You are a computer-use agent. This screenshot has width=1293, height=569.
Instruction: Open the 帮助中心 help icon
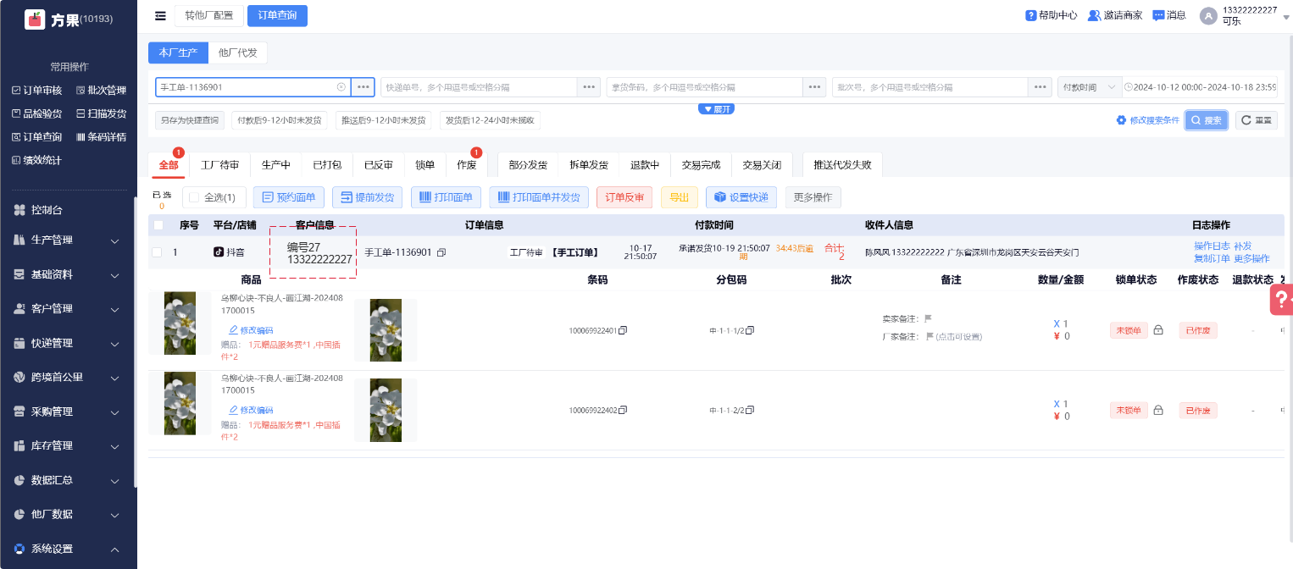click(x=1030, y=15)
